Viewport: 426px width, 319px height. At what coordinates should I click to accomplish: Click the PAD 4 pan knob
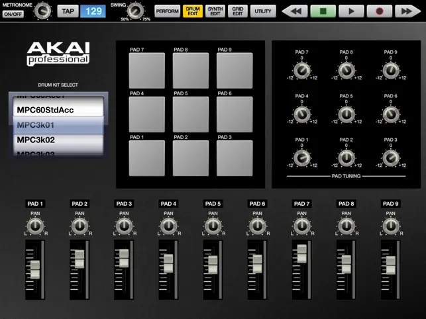point(168,226)
